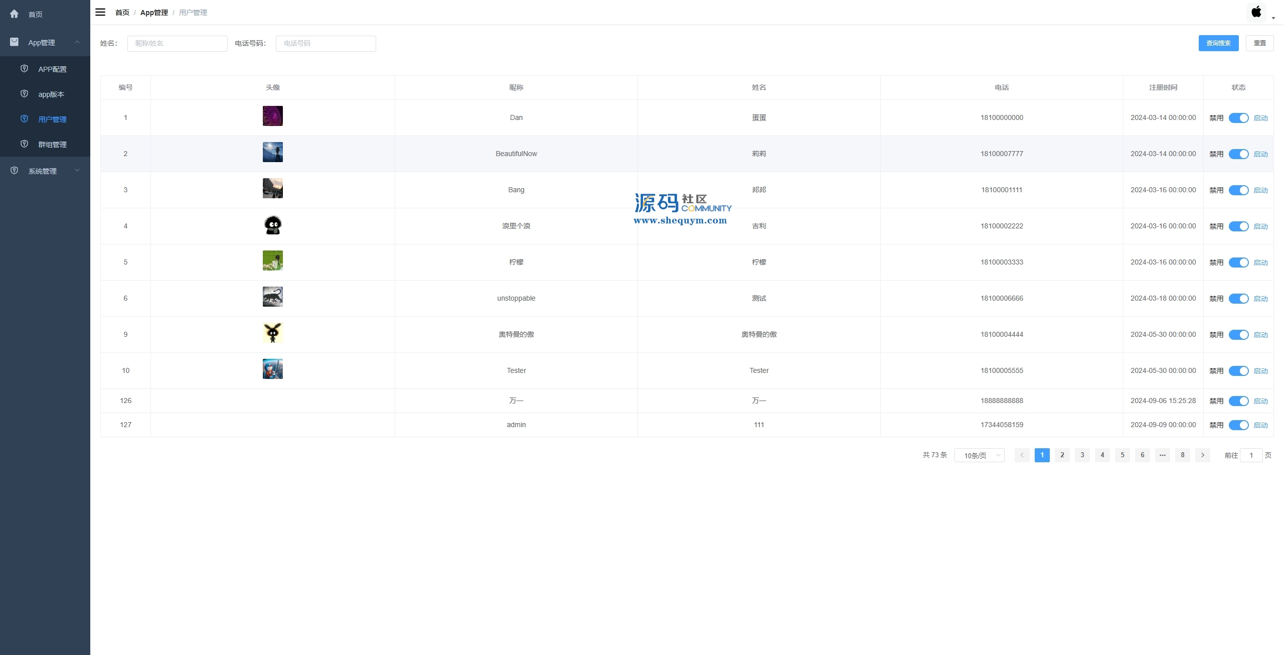Click the 查询搜索 search button
This screenshot has width=1284, height=655.
(1218, 43)
